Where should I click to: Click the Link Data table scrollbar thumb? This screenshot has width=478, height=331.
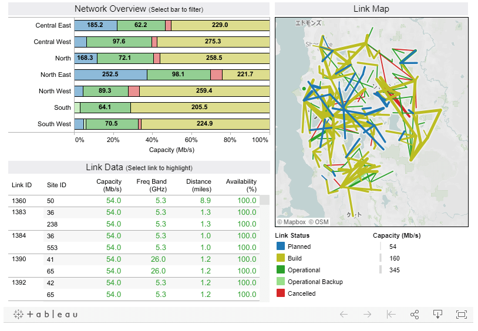(x=265, y=200)
